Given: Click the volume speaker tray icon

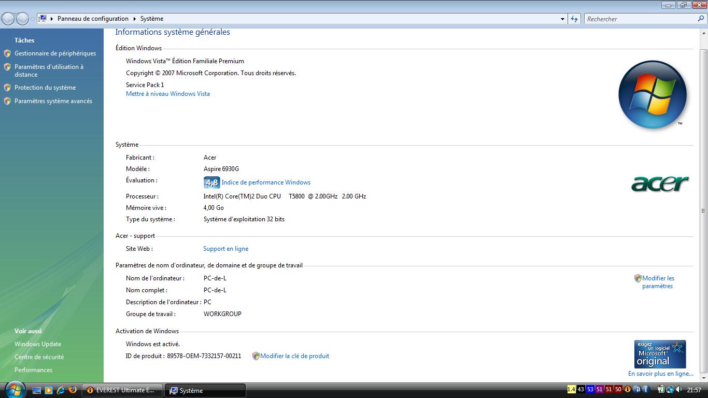Looking at the screenshot, I should tap(678, 390).
